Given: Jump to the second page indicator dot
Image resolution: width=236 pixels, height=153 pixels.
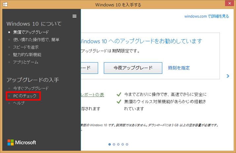Looking at the screenshot, I should (114, 144).
